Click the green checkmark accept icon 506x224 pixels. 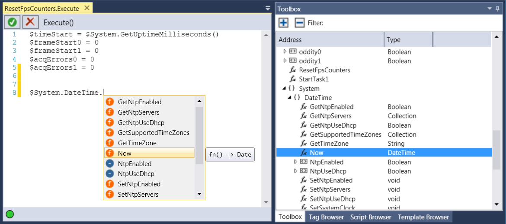pos(12,22)
